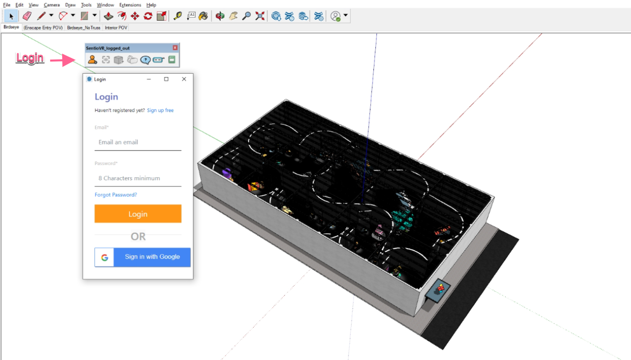Focus the Password input field
The height and width of the screenshot is (360, 631).
[138, 178]
